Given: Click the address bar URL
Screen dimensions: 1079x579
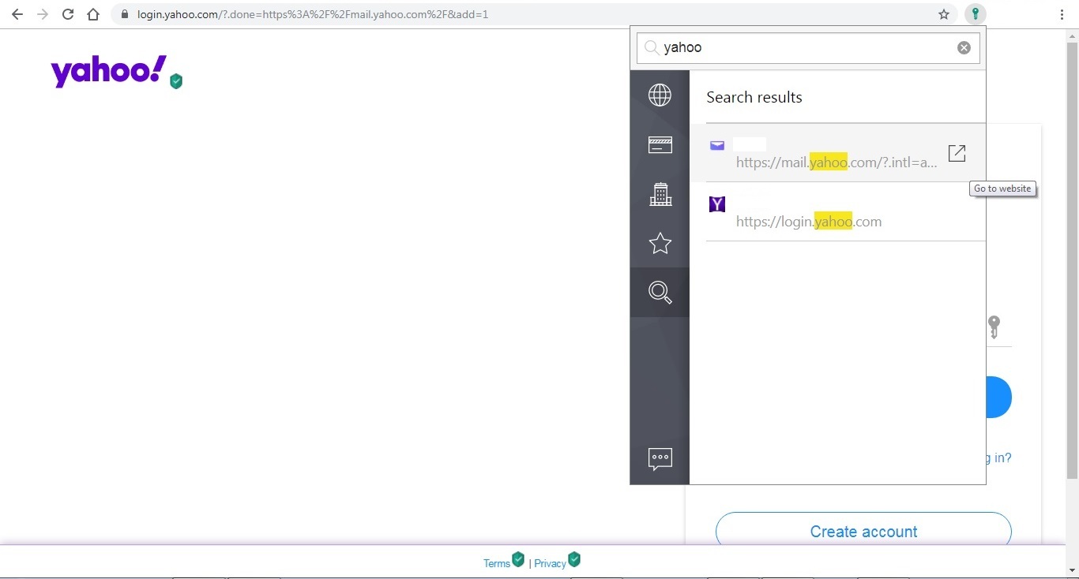Looking at the screenshot, I should [313, 14].
